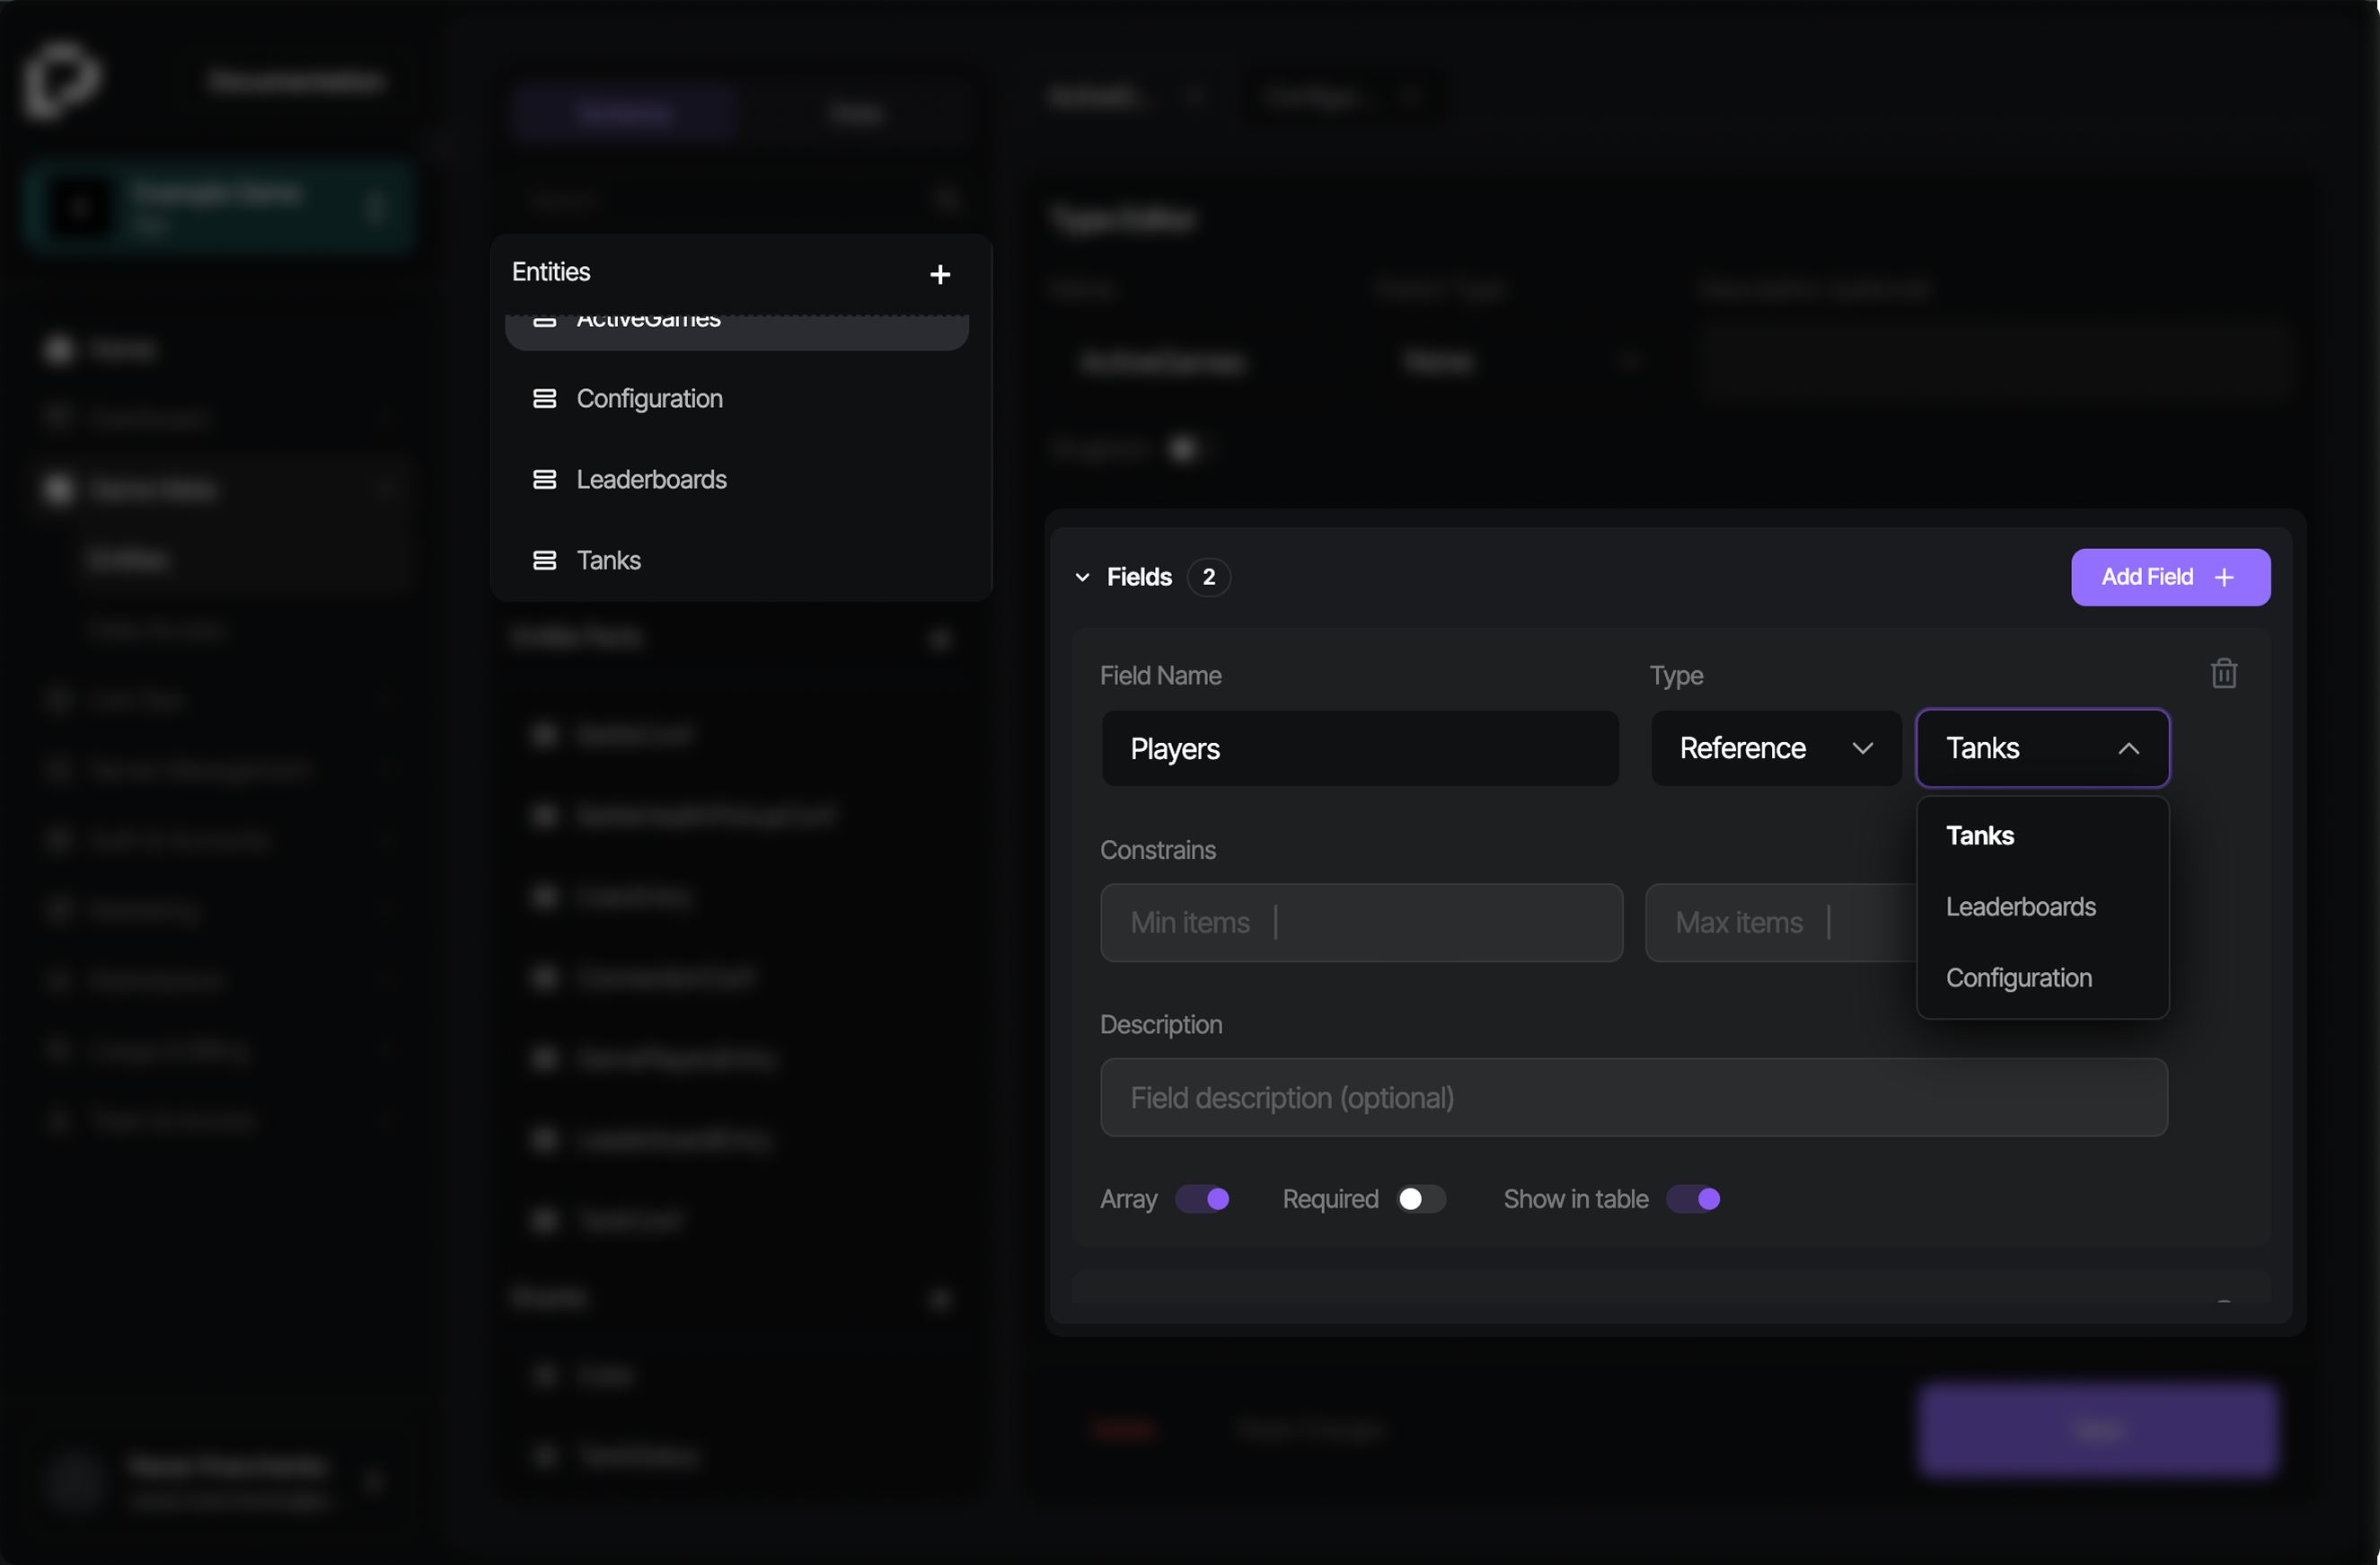
Task: Collapse the Fields section chevron
Action: pos(1082,578)
